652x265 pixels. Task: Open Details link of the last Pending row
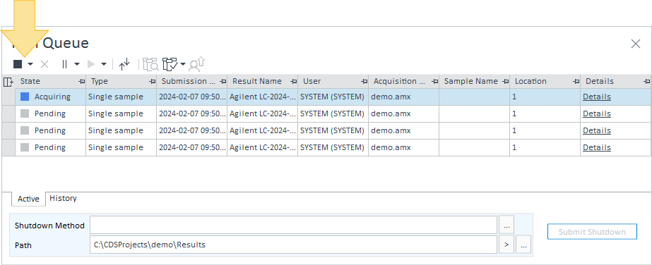pyautogui.click(x=597, y=147)
